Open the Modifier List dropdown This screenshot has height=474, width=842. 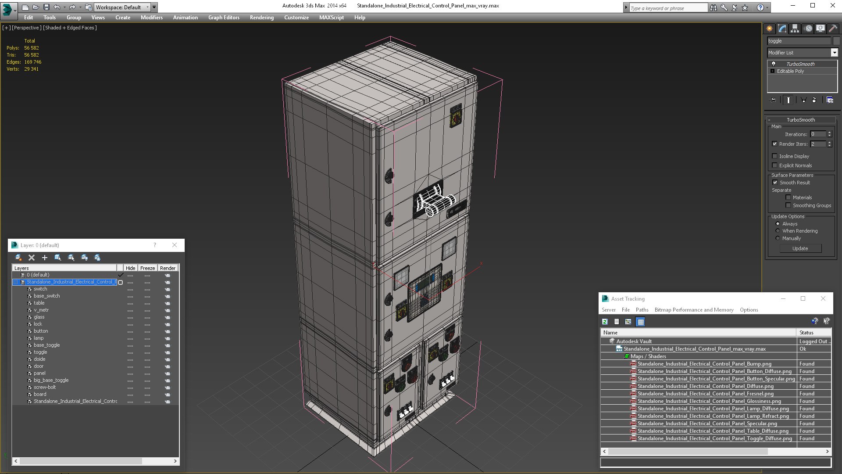tap(834, 53)
